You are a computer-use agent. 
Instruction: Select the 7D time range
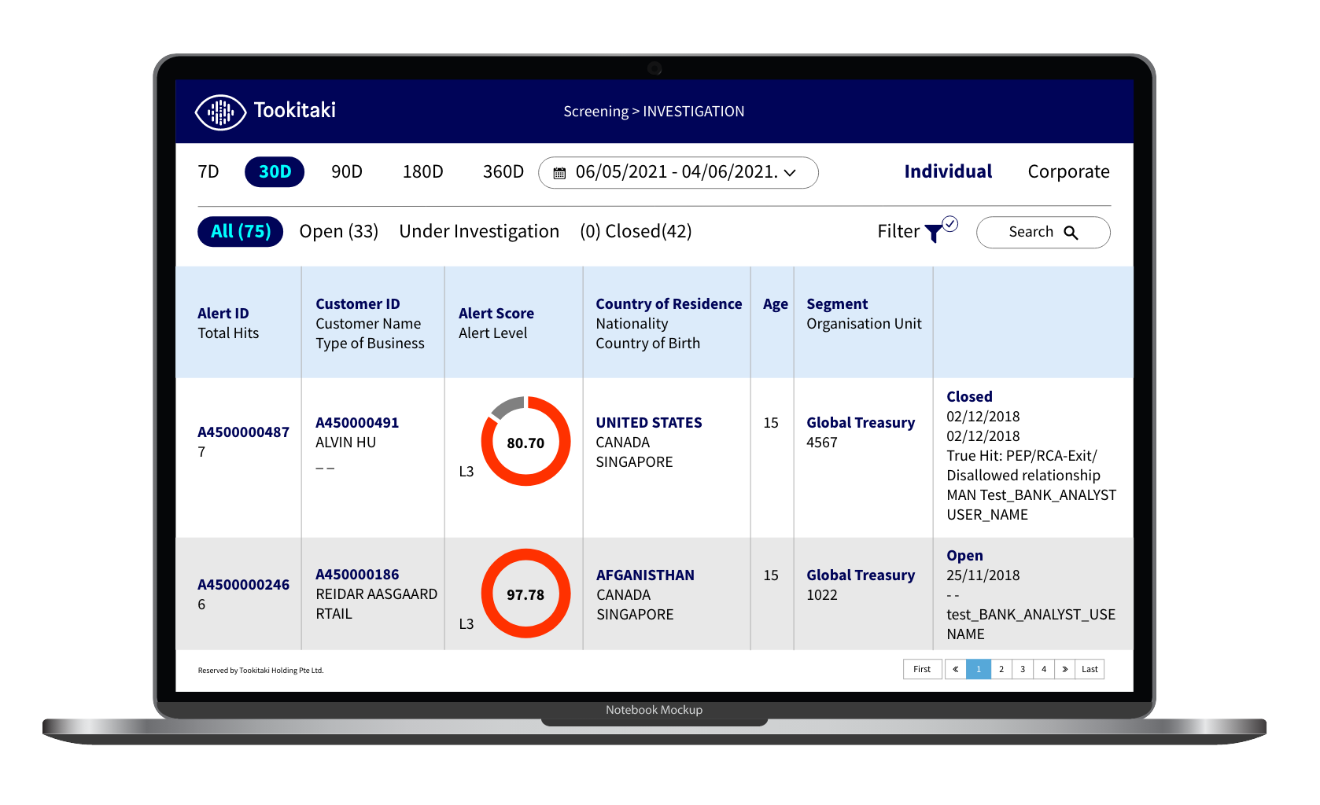[x=208, y=171]
